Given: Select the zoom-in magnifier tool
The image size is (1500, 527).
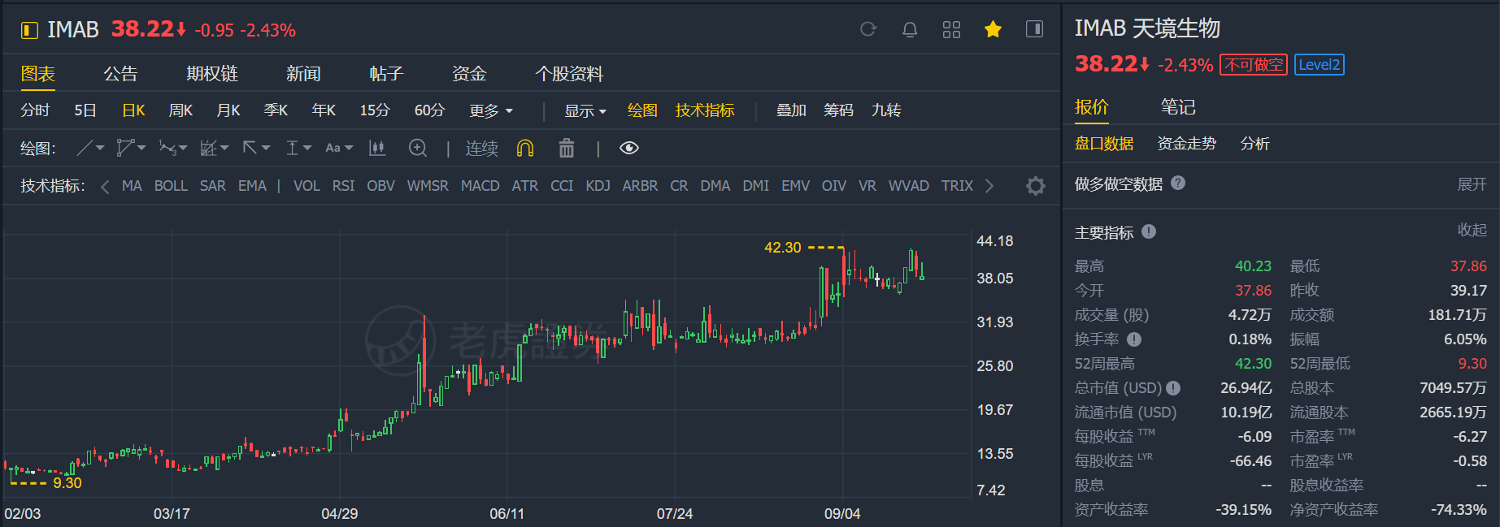Looking at the screenshot, I should coord(418,148).
